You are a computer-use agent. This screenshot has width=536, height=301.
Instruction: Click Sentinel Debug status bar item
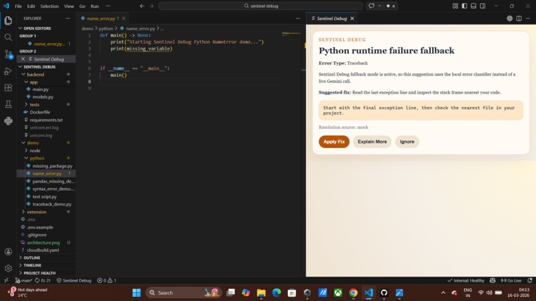(74, 280)
